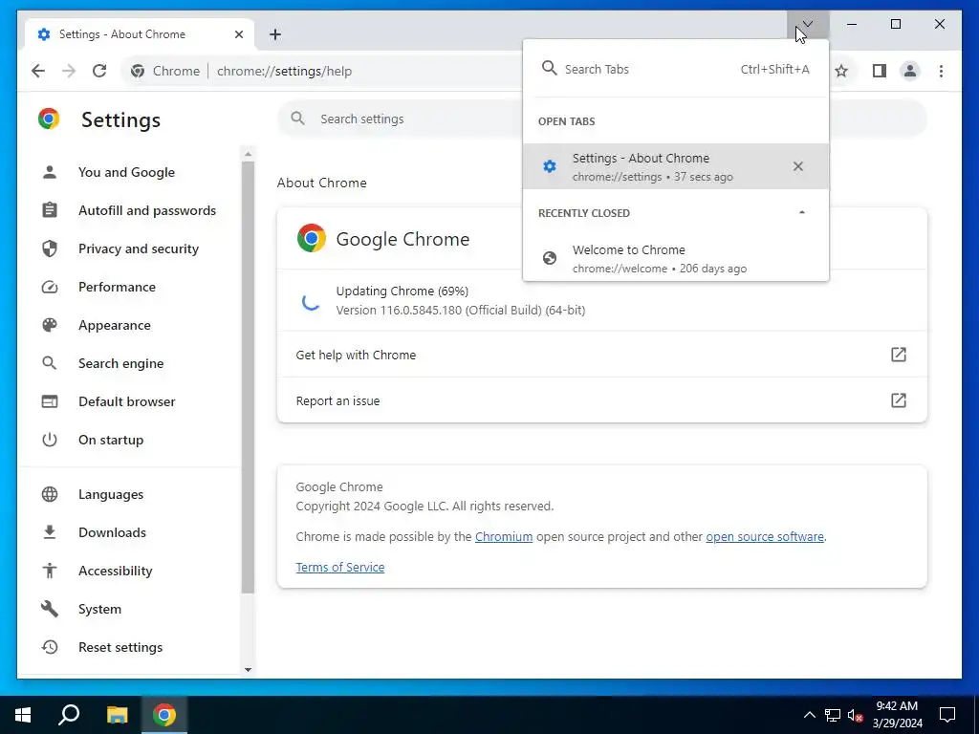Open the open source software link
This screenshot has width=979, height=734.
(765, 537)
